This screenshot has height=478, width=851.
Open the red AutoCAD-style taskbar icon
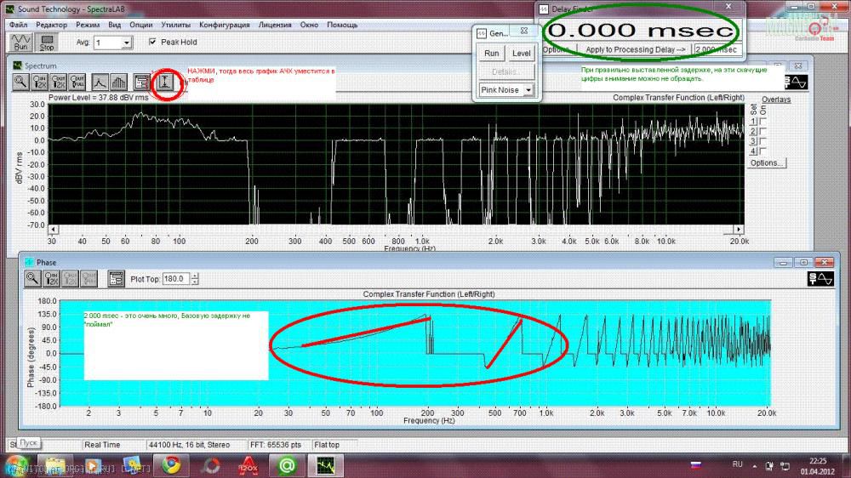tap(248, 465)
